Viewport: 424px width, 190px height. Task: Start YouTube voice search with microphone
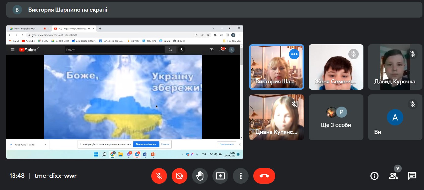(x=181, y=50)
